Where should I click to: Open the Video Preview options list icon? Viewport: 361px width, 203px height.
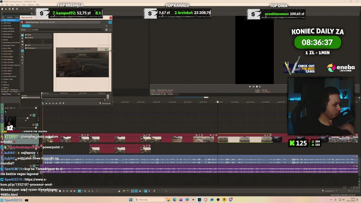click(260, 87)
